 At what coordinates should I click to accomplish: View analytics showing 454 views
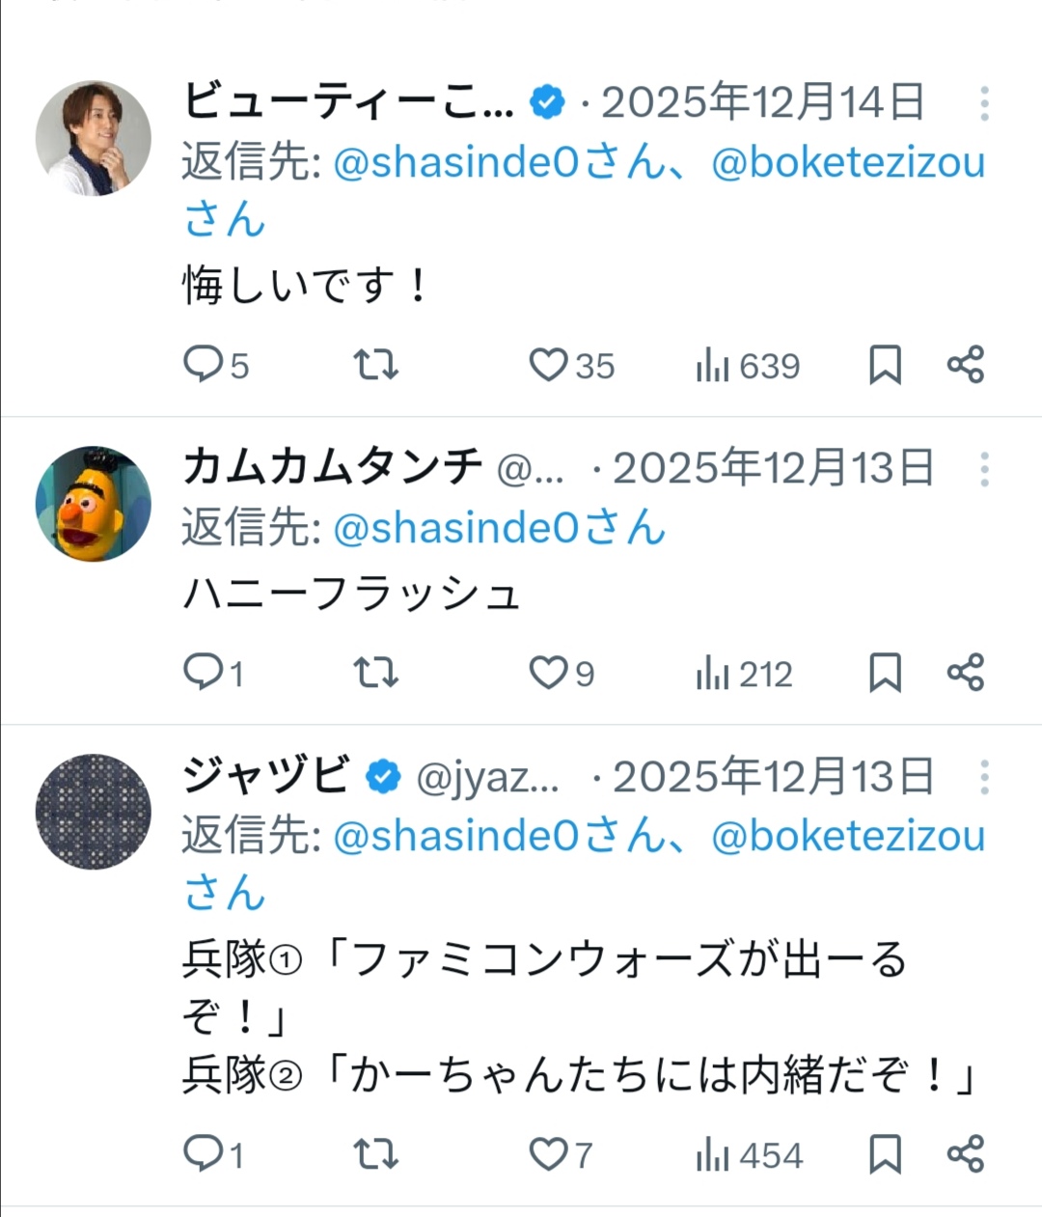click(x=749, y=1154)
